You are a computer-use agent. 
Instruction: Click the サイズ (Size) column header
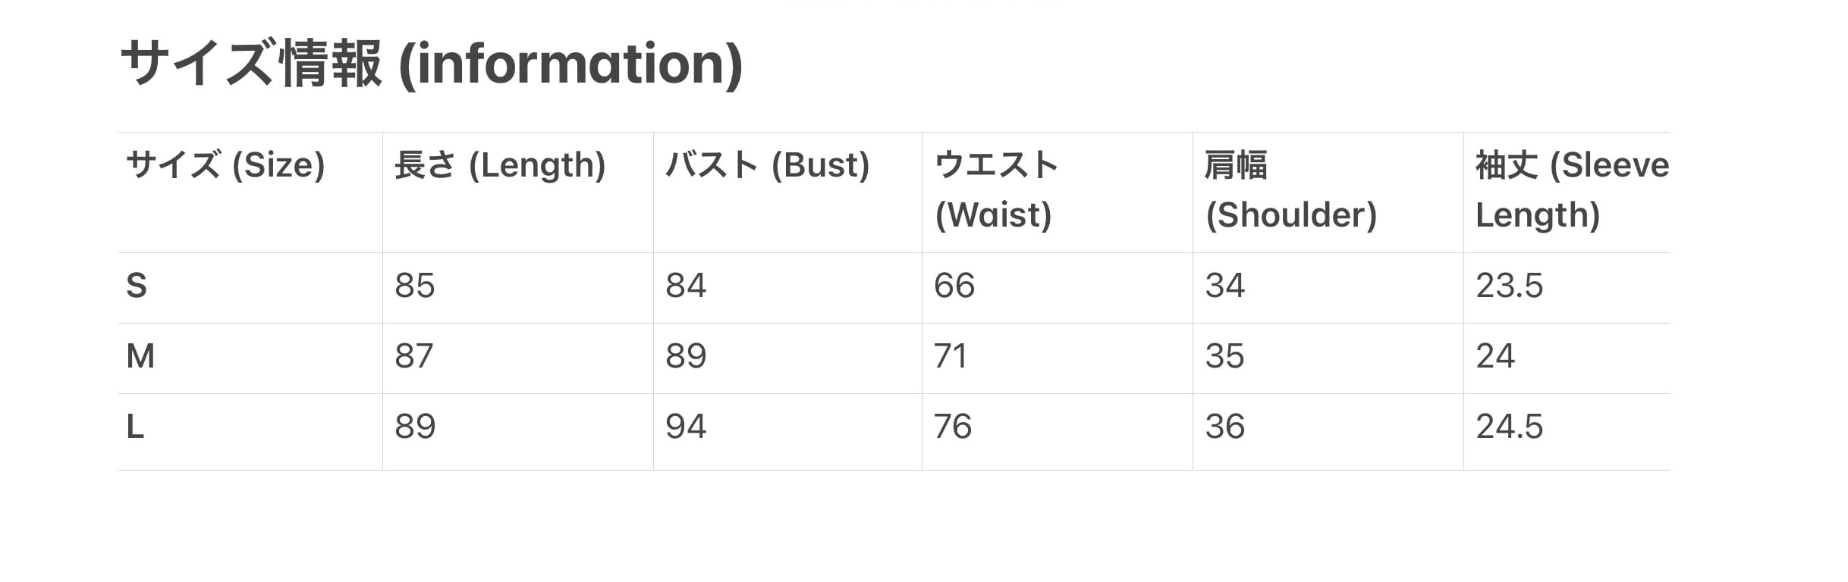[225, 165]
